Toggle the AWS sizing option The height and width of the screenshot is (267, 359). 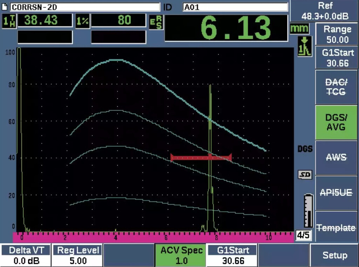(x=336, y=158)
